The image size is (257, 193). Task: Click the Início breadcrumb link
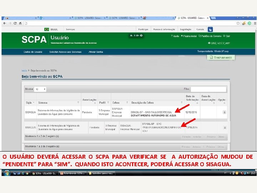click(x=24, y=70)
